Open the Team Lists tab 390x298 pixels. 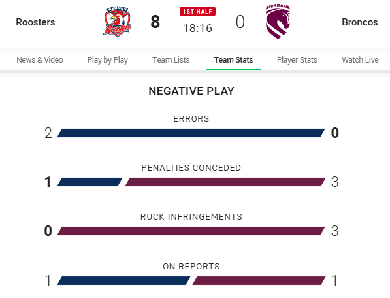[171, 60]
